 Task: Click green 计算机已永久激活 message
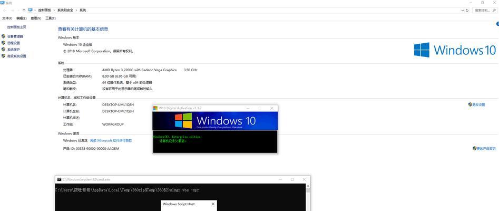(173, 140)
